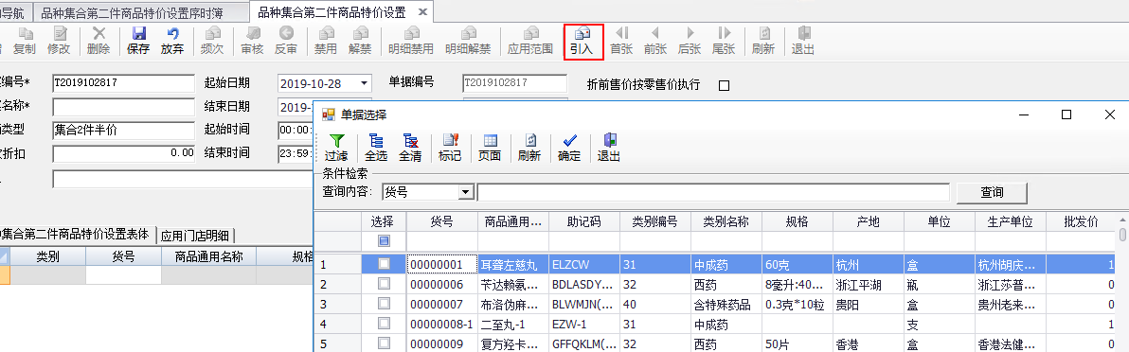Toggle the header checkbox under 选择 column
This screenshot has height=352, width=1129.
[x=384, y=240]
